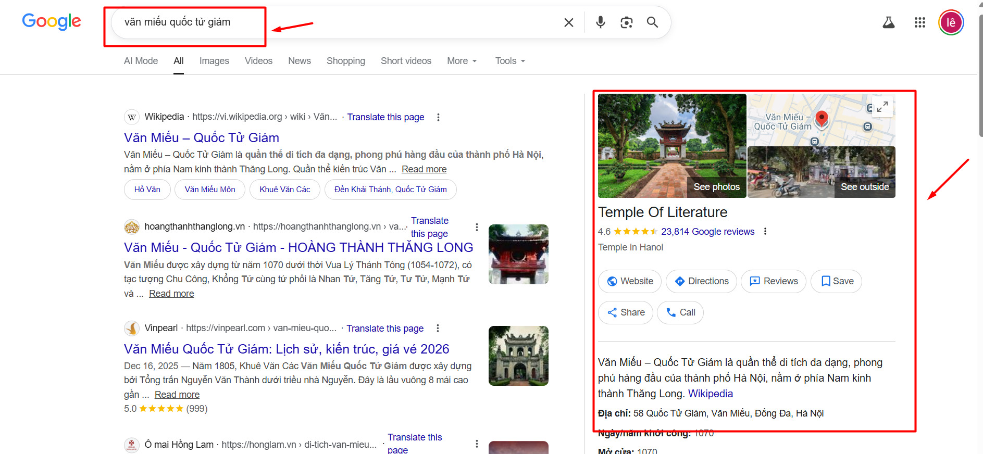This screenshot has height=454, width=983.
Task: Click Read more under Vinpearl snippet
Action: (177, 395)
